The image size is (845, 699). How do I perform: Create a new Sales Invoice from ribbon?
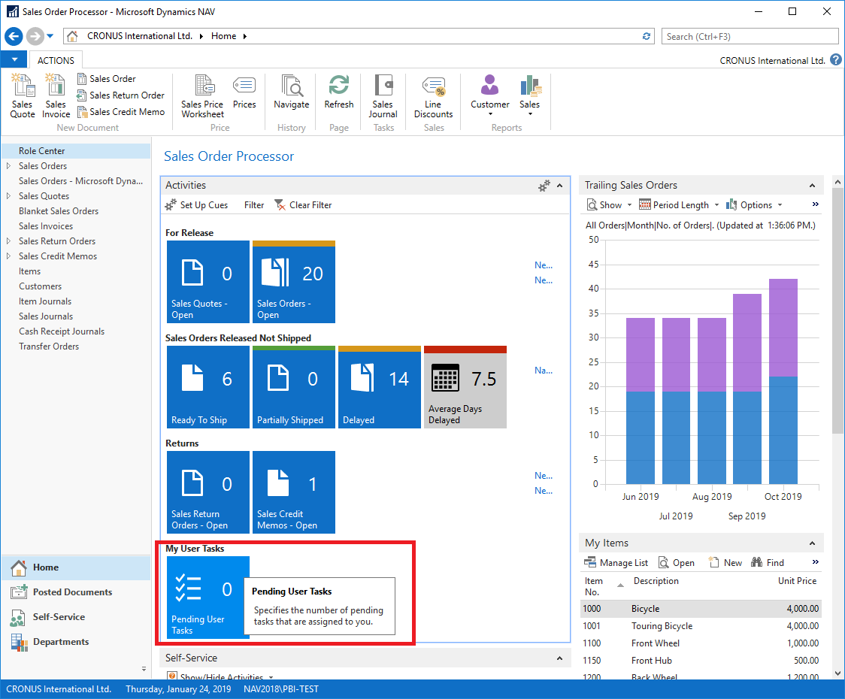point(56,96)
